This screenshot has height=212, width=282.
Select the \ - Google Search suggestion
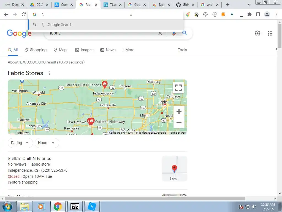pyautogui.click(x=106, y=25)
